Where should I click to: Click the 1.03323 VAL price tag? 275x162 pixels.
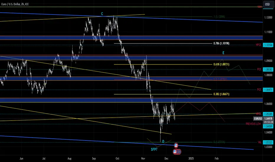(268, 142)
